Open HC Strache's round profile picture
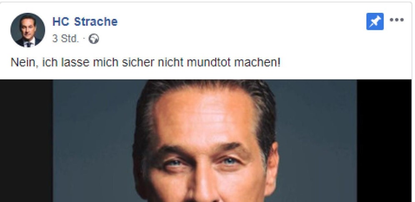Viewport: 415px width, 202px height. [x=27, y=30]
